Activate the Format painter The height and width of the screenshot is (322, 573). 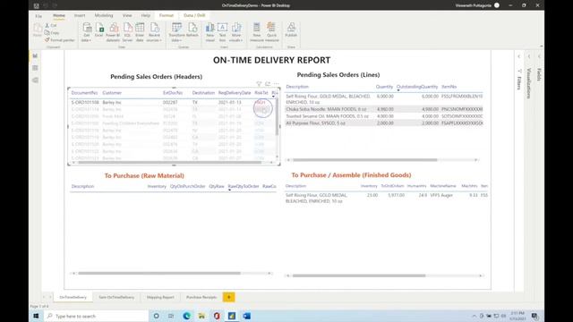click(x=60, y=40)
